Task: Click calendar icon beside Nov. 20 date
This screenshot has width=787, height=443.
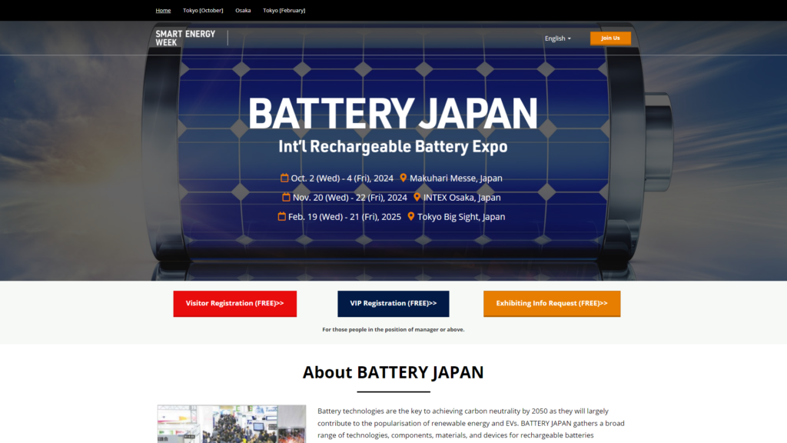Action: point(286,197)
